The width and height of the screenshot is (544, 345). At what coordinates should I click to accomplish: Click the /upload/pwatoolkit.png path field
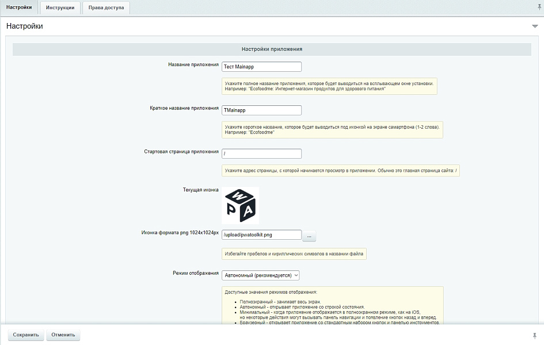point(261,235)
